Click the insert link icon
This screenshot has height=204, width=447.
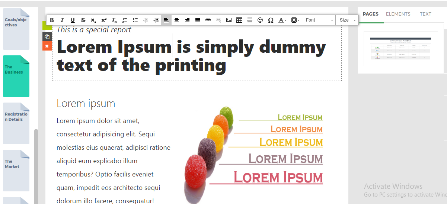208,20
